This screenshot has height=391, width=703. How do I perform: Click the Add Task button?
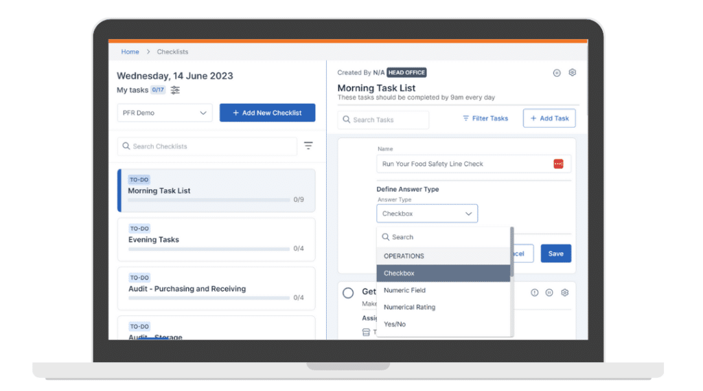click(x=549, y=118)
